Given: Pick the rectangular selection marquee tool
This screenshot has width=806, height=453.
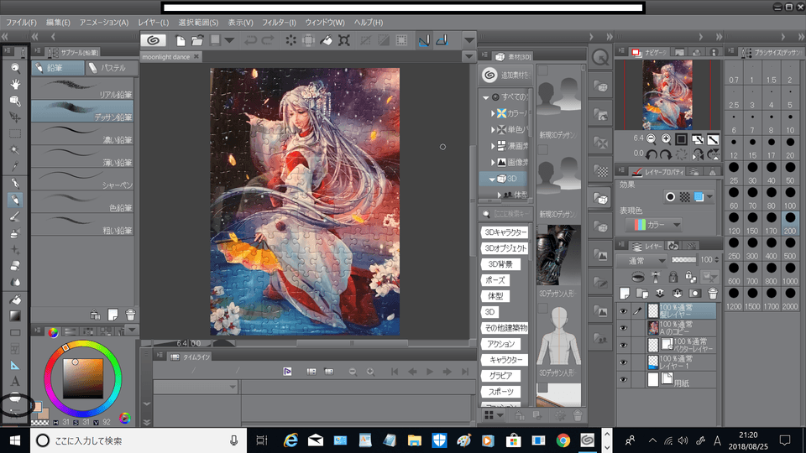Looking at the screenshot, I should 15,133.
